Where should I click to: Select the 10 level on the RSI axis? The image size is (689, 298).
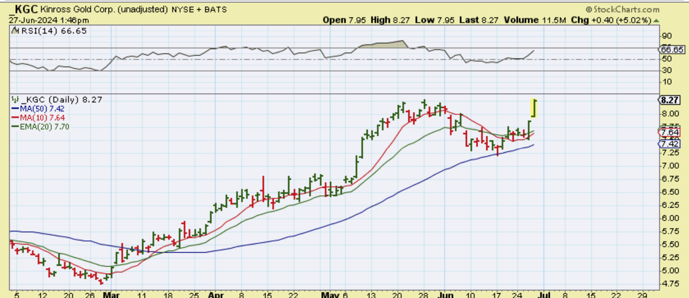coord(667,82)
